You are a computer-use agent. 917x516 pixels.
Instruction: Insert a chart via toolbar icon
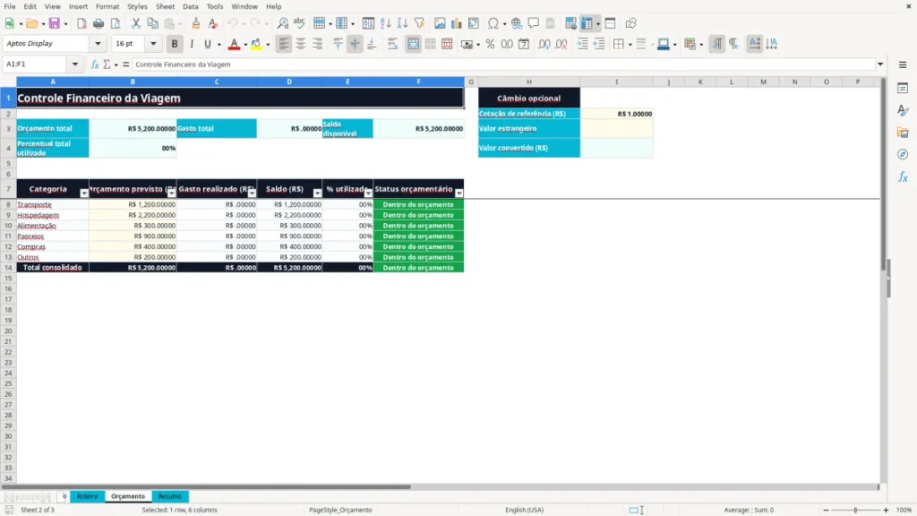pos(456,23)
